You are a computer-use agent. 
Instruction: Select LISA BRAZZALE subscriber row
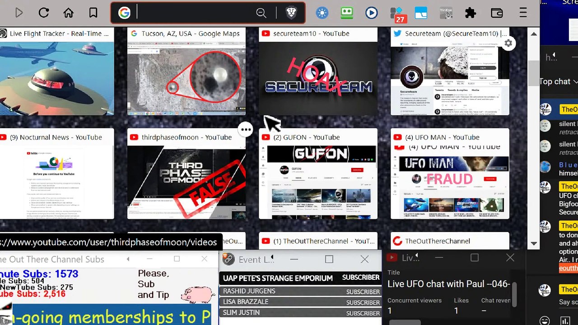(301, 302)
